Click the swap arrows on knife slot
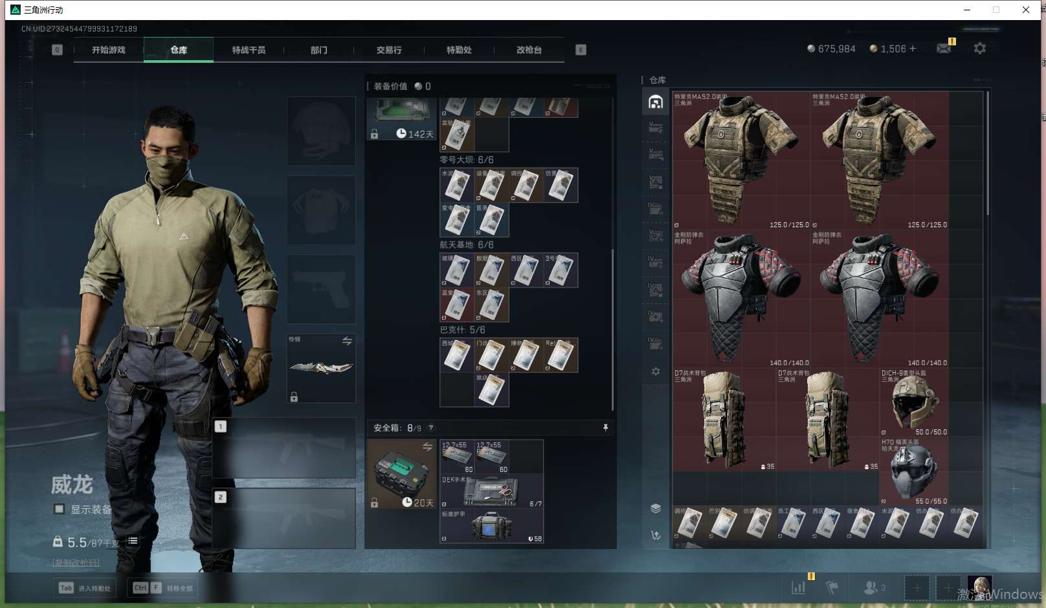 [347, 341]
